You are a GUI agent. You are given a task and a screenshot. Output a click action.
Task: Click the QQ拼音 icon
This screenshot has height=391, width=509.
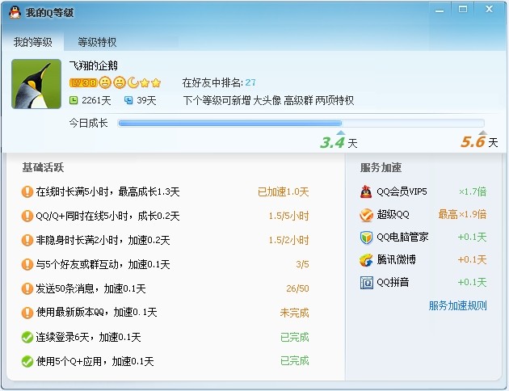pyautogui.click(x=367, y=283)
